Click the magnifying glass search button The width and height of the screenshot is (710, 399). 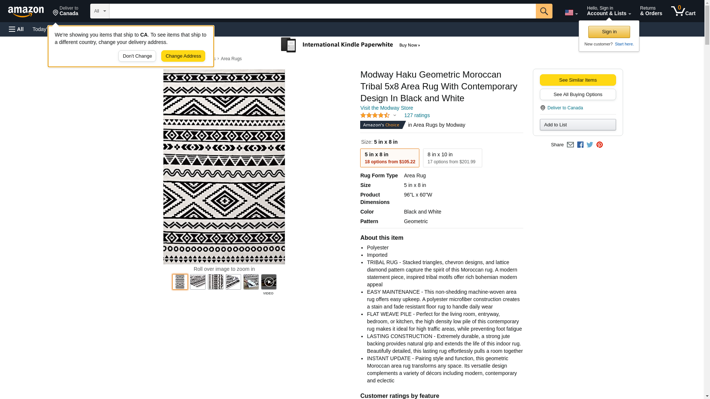(544, 11)
